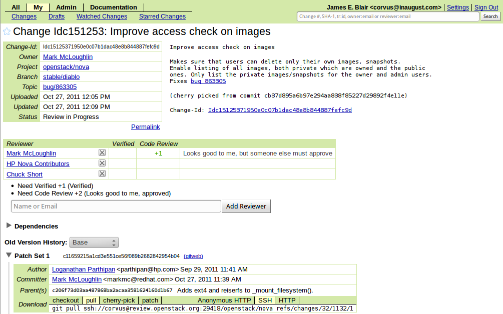The width and height of the screenshot is (503, 314).
Task: Remove Chuck Short with the X icon
Action: pos(102,174)
